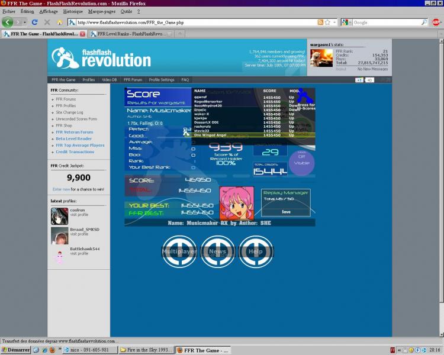Click the Firefox back arrow button
The width and height of the screenshot is (444, 355).
(x=7, y=22)
